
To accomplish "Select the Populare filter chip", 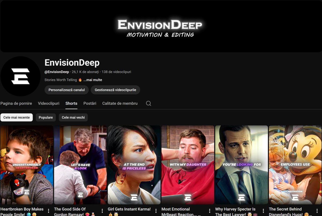I will [46, 117].
